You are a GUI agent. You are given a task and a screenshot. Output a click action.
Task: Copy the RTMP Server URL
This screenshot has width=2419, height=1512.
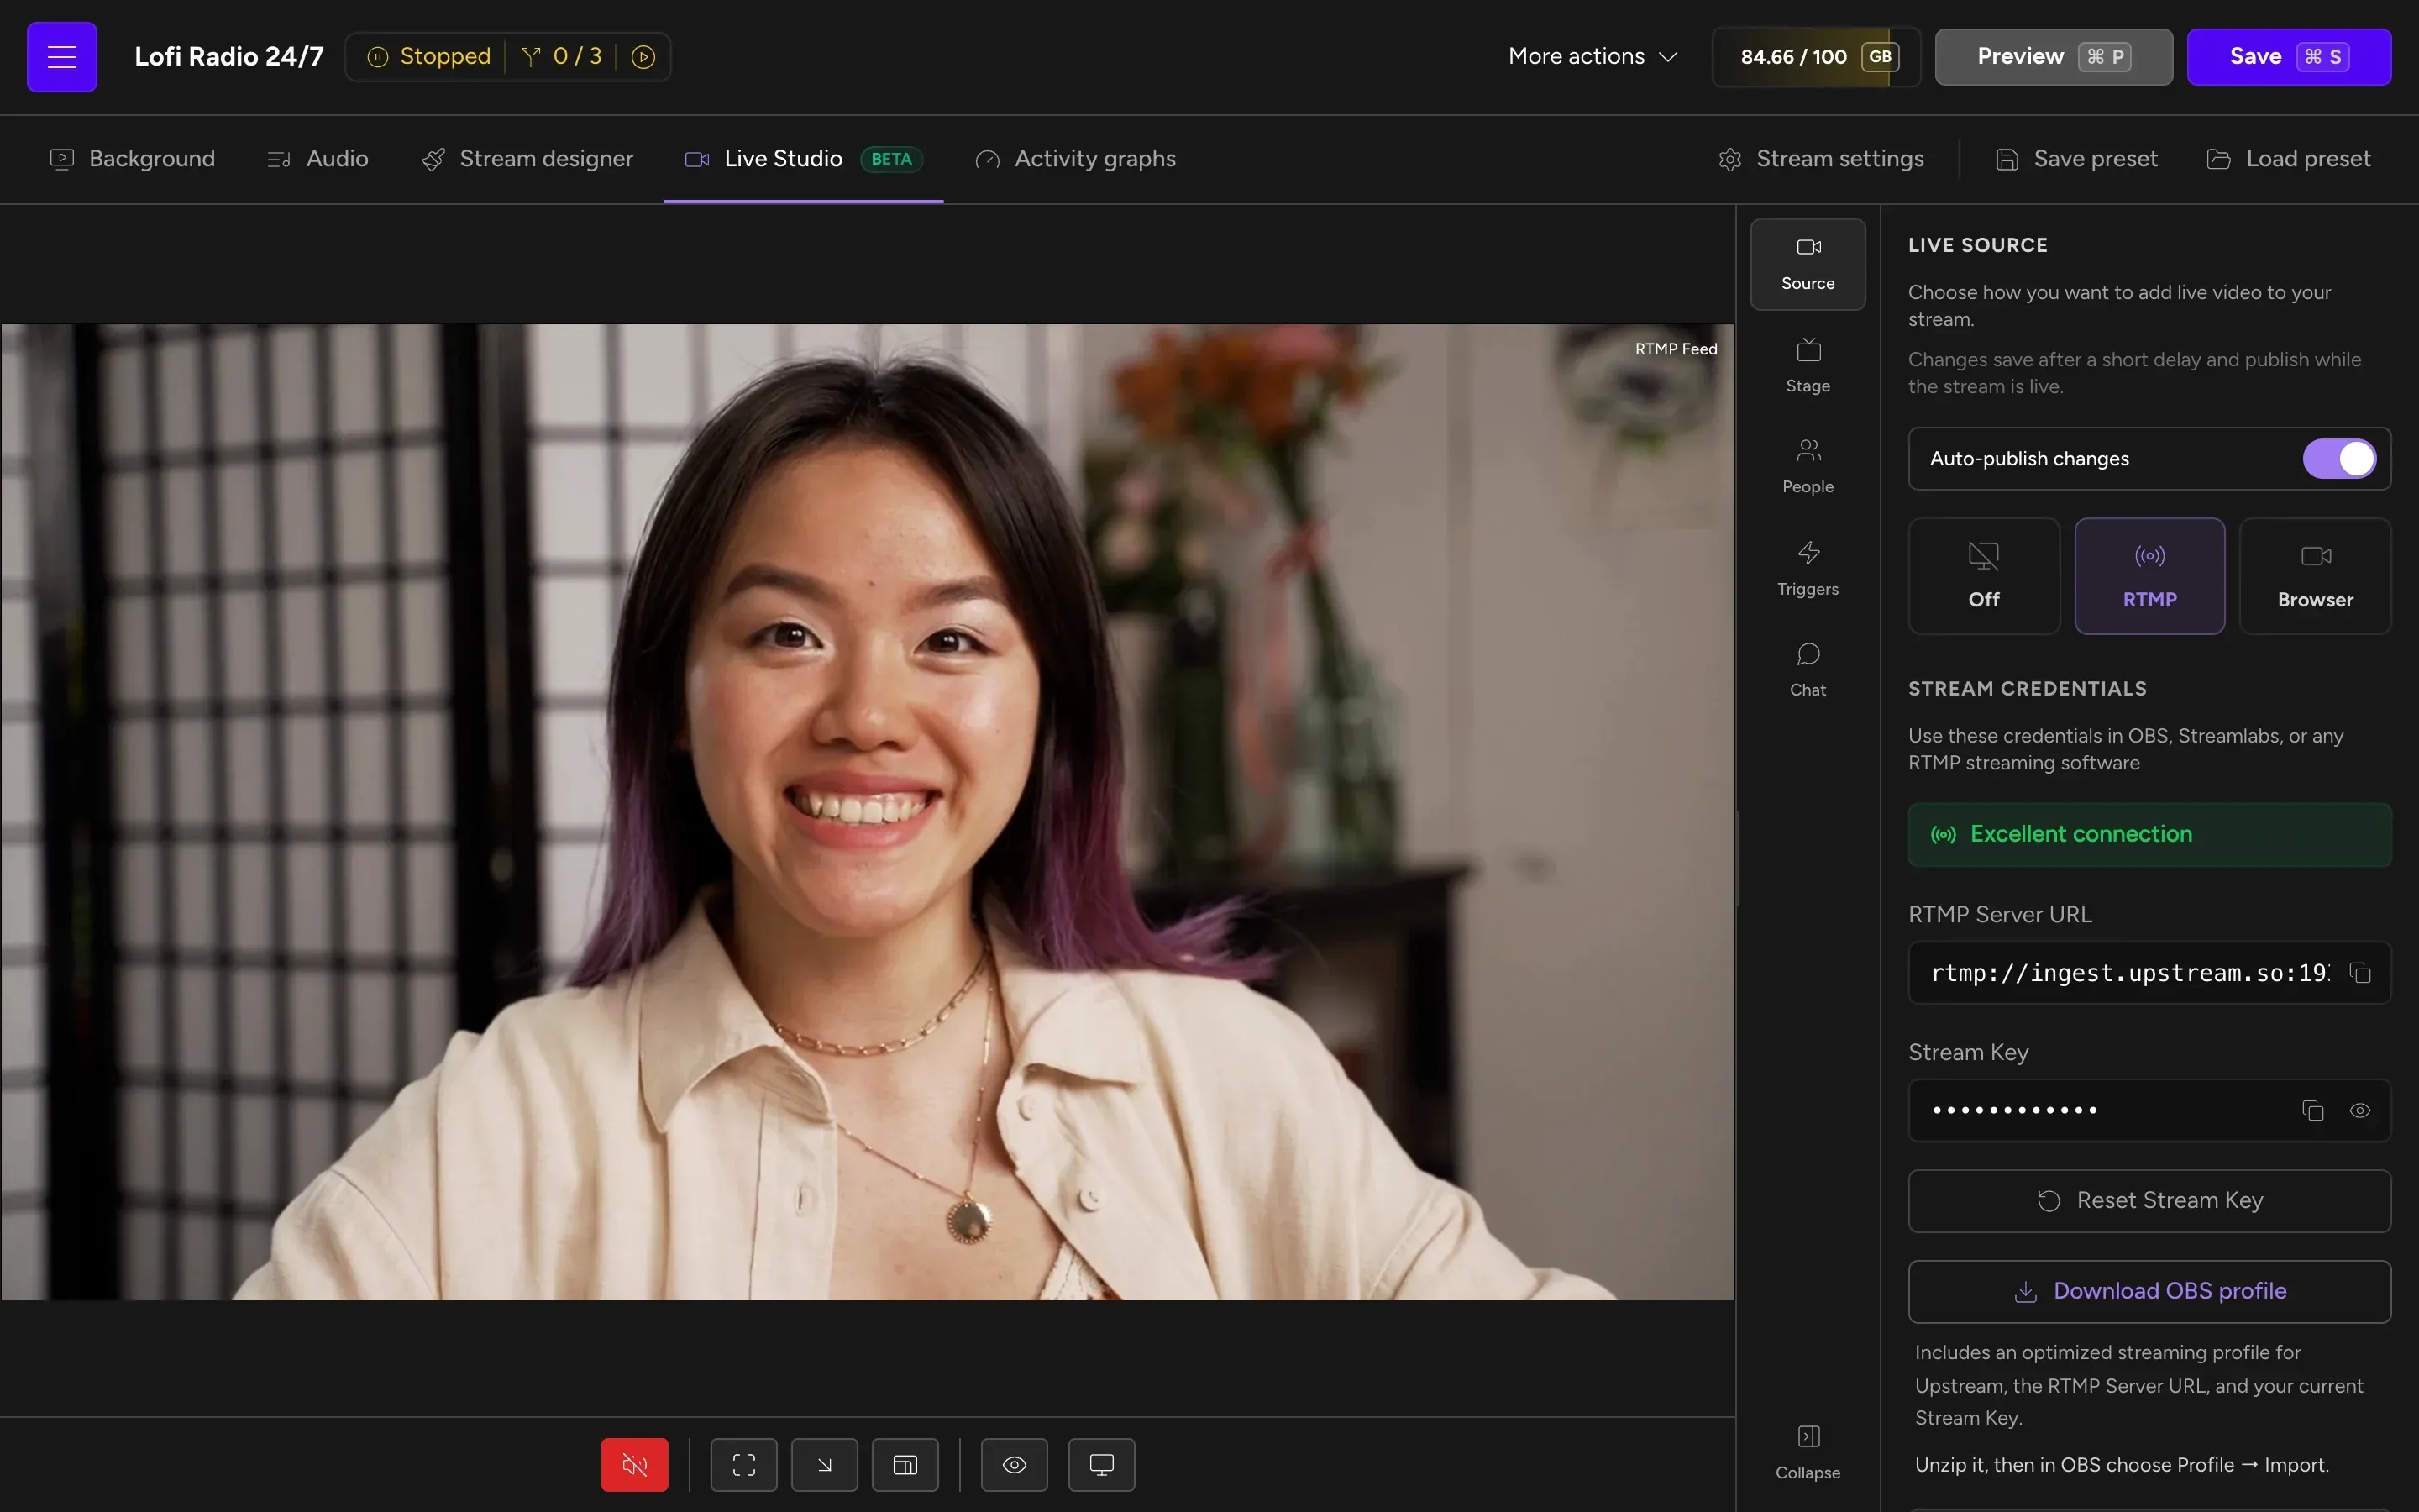[x=2360, y=973]
